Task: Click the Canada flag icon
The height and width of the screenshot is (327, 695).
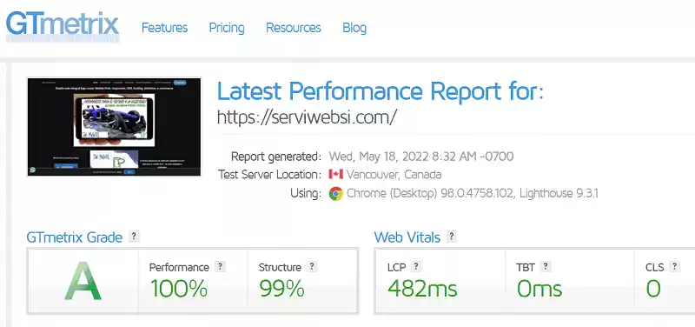Action: [336, 174]
